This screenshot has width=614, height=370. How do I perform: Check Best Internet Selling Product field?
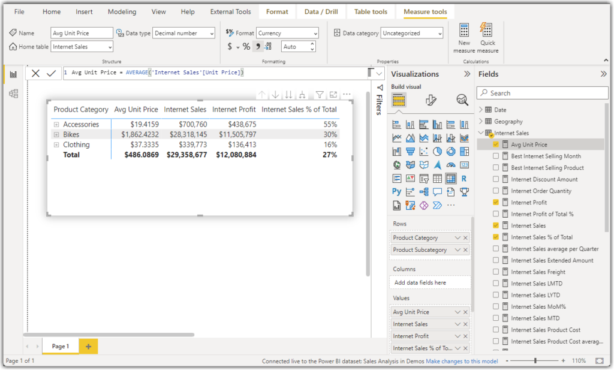[x=496, y=167]
